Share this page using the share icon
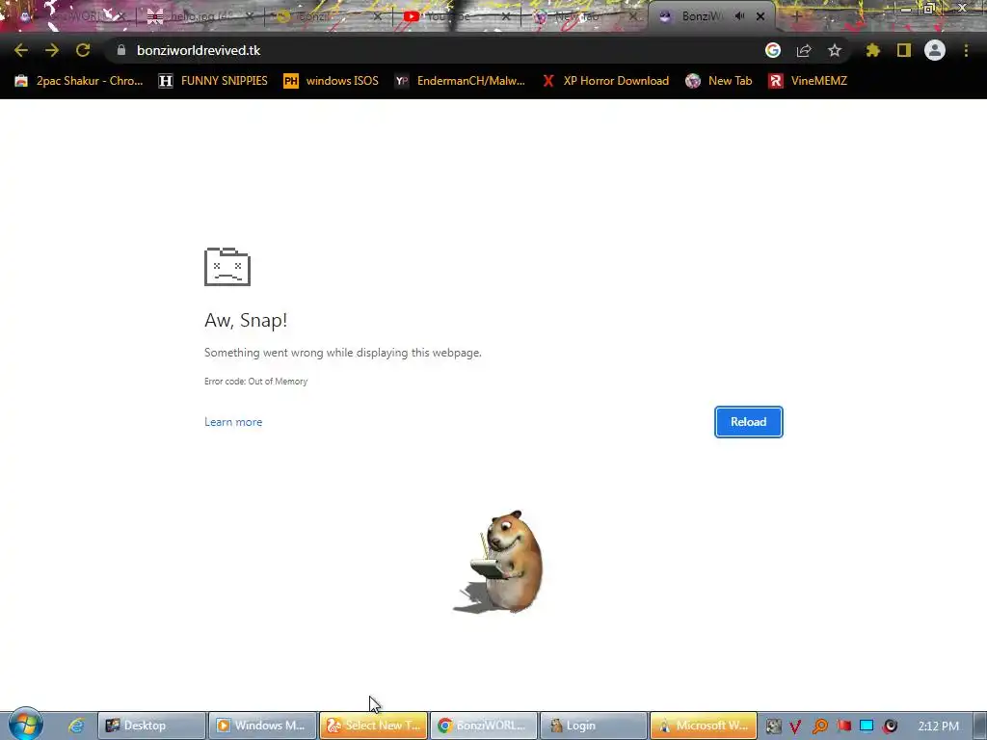This screenshot has height=740, width=987. [804, 50]
